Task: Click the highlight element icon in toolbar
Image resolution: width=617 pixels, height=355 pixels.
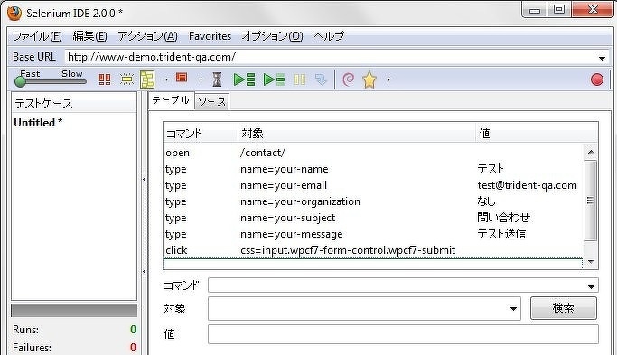Action: click(x=126, y=79)
